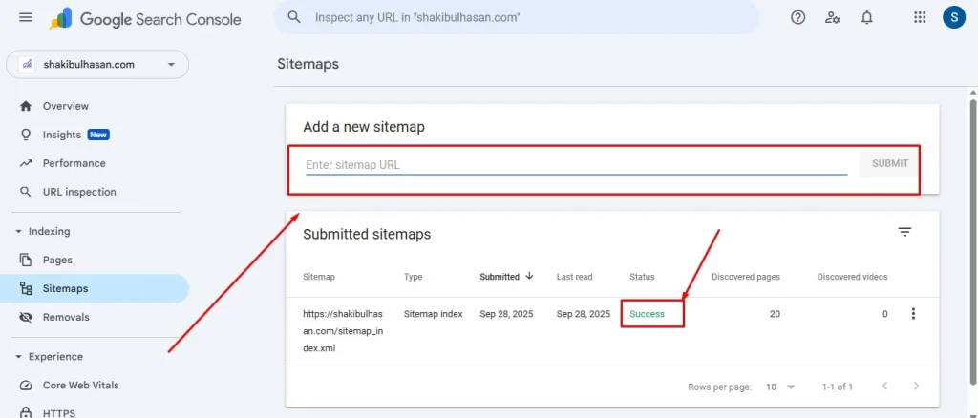
Task: Open the hamburger main menu
Action: click(26, 18)
